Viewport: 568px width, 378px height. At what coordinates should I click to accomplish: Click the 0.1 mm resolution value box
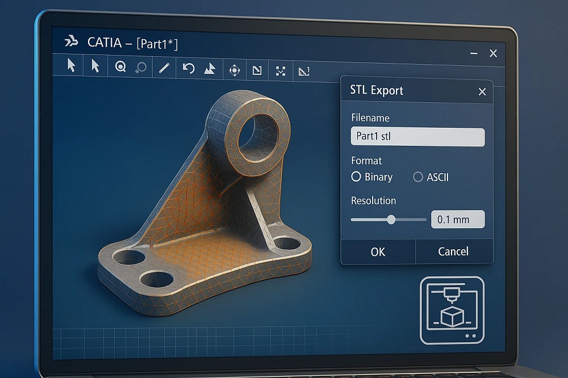click(458, 220)
